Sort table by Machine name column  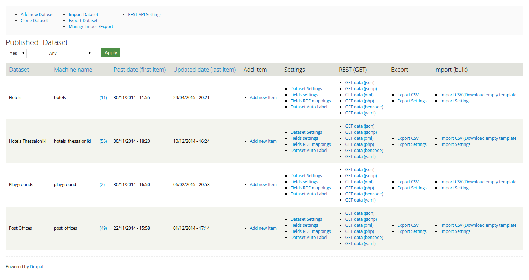(x=73, y=70)
